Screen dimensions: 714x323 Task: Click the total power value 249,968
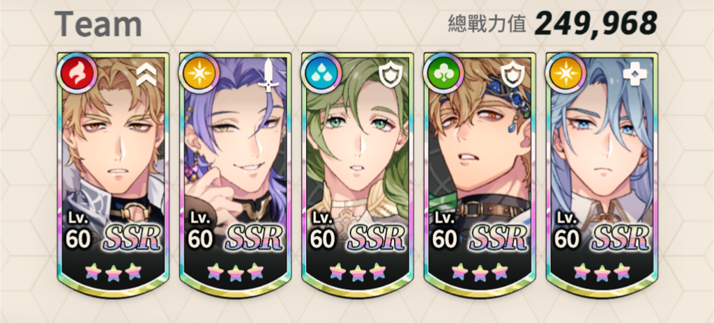pos(596,23)
